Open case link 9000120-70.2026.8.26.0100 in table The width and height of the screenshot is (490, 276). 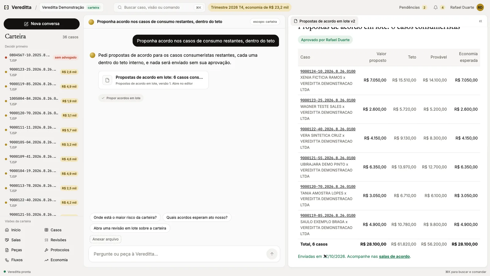click(328, 187)
